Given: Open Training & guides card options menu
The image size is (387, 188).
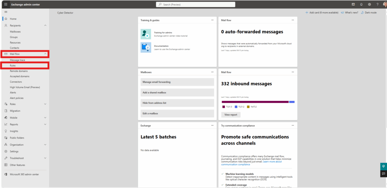Looking at the screenshot, I should pos(212,20).
